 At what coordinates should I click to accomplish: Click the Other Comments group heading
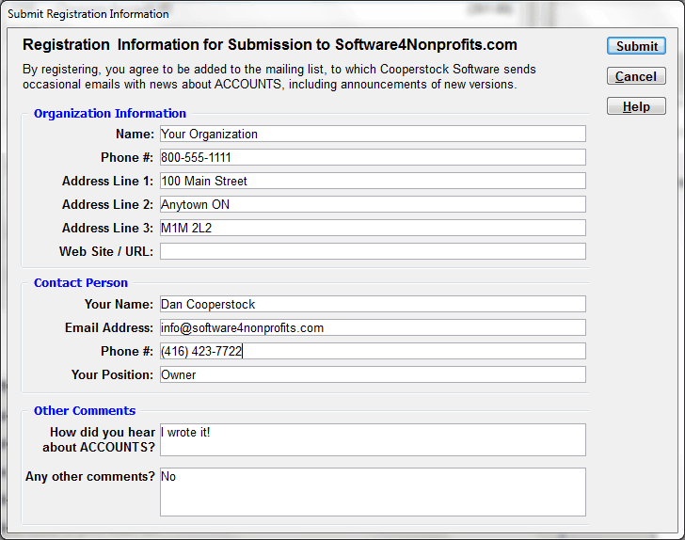[85, 411]
